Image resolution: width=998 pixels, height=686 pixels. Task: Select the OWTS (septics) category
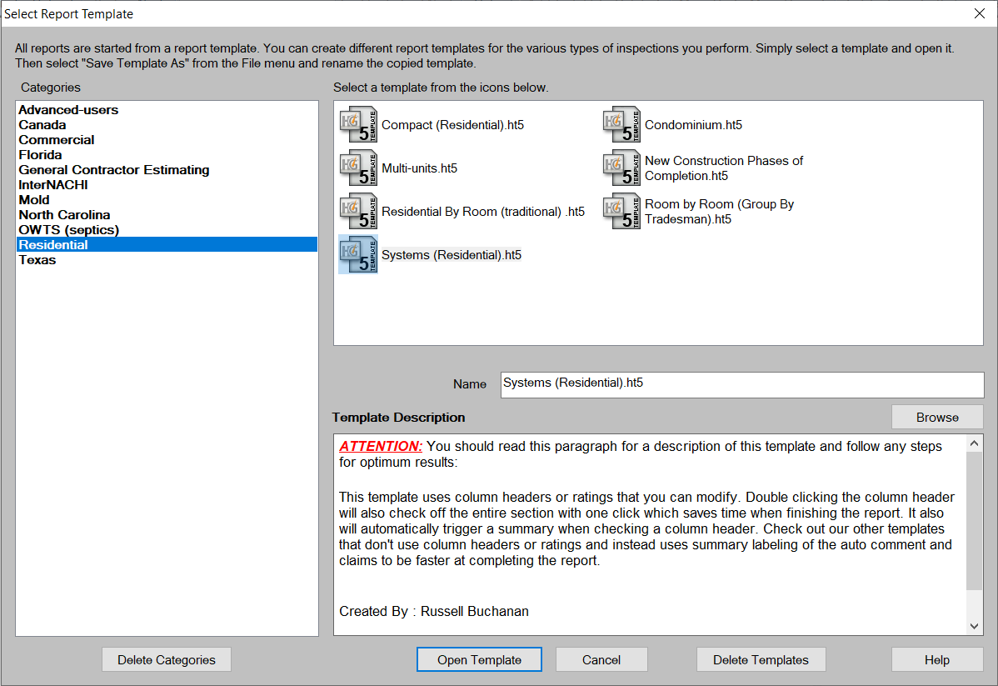pos(68,229)
